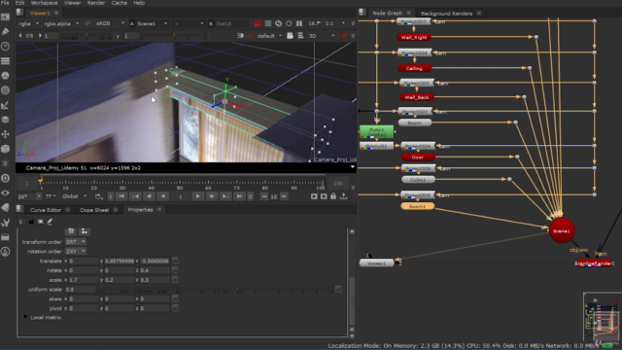Jump to the first frame button
This screenshot has height=350, width=622.
coord(121,196)
